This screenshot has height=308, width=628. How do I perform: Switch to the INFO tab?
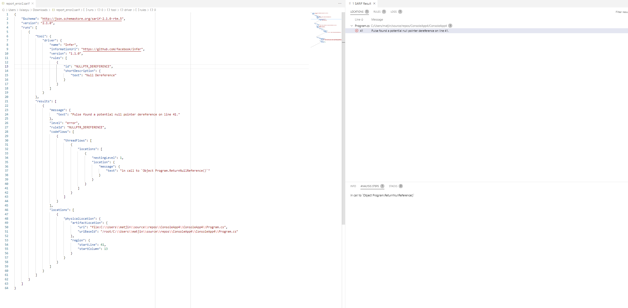(x=353, y=186)
